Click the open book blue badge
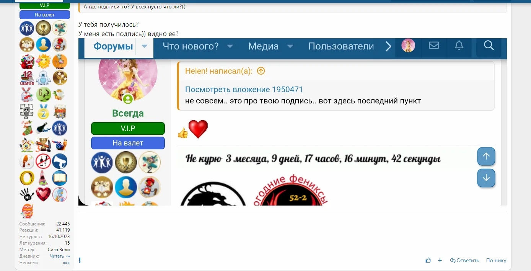The height and width of the screenshot is (271, 531). pyautogui.click(x=60, y=178)
